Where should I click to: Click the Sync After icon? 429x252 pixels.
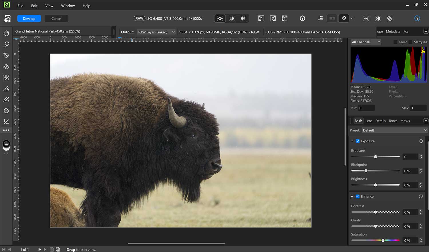[273, 19]
